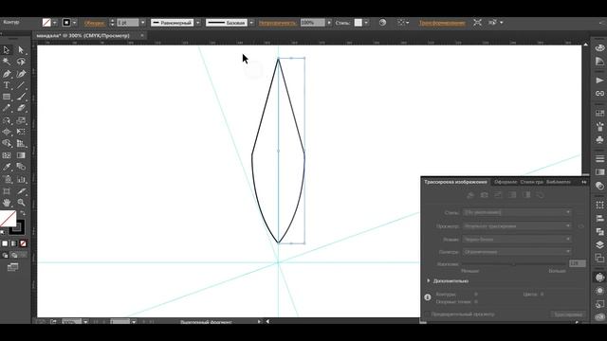Select the Eyedropper tool
This screenshot has height=341, width=607.
(x=7, y=167)
